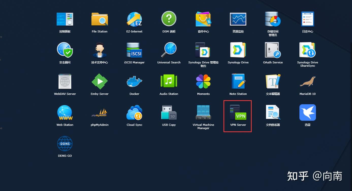Open phpMyAdmin
This screenshot has height=191, width=352.
[x=100, y=113]
